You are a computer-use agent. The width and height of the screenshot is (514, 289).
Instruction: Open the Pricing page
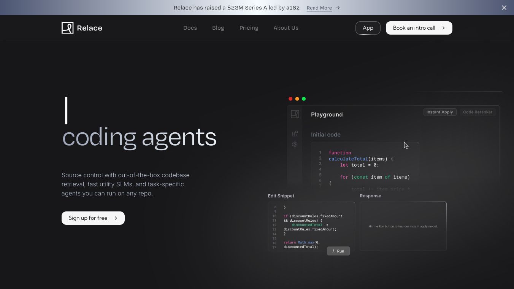(249, 28)
